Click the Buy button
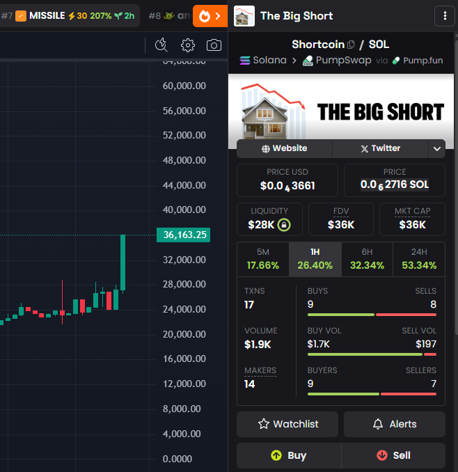This screenshot has width=458, height=472. click(289, 455)
